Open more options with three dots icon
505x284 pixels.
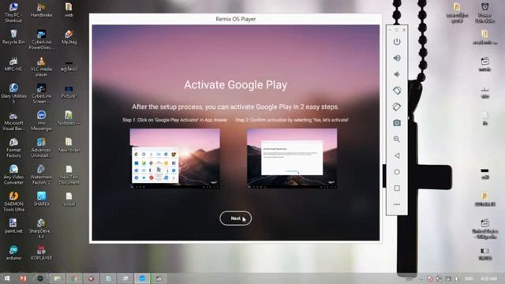click(x=397, y=204)
